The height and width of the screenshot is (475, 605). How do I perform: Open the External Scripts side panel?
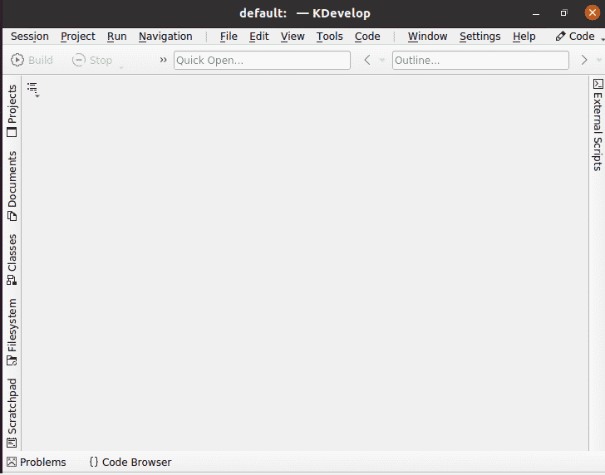coord(598,125)
